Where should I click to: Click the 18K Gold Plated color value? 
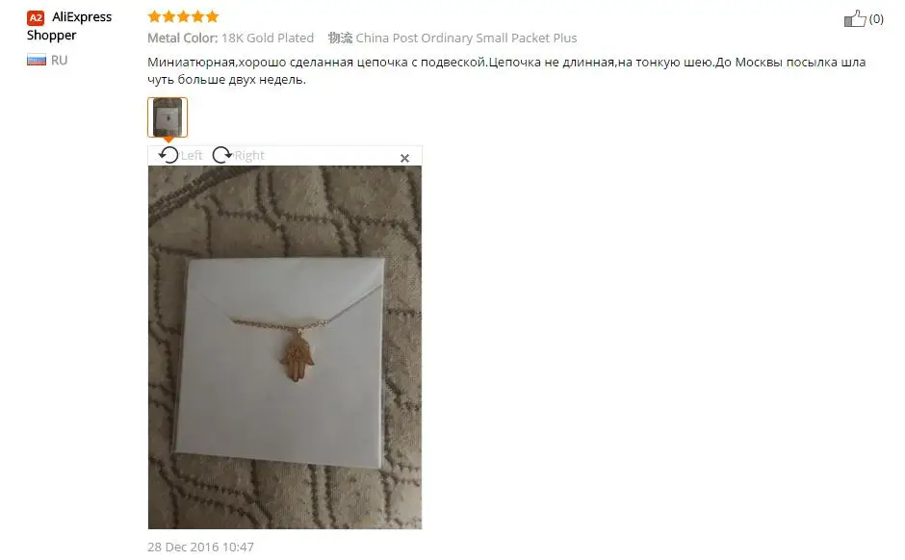268,38
